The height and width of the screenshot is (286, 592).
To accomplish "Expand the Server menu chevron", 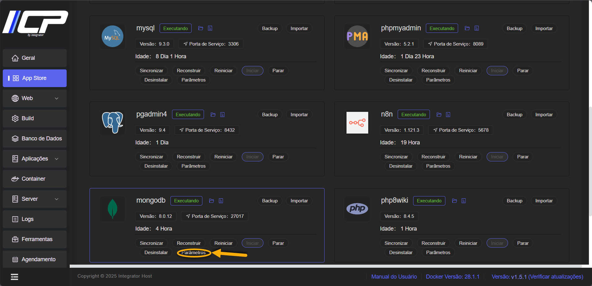I will pos(56,199).
